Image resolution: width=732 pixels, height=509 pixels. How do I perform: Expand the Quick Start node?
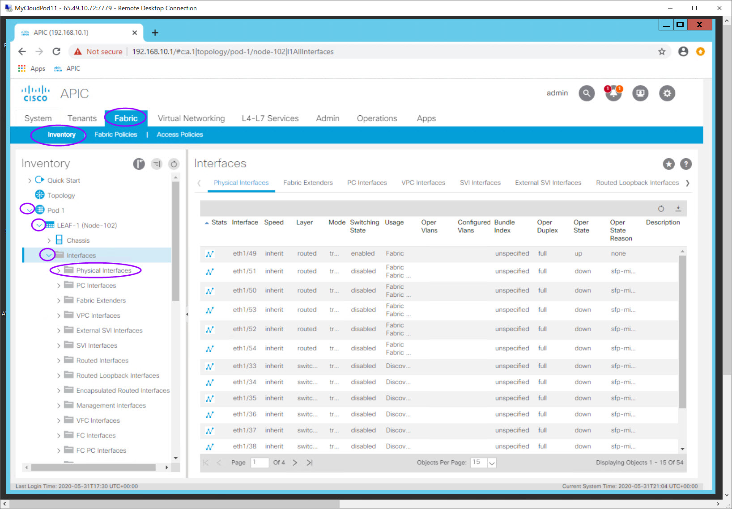pos(30,181)
